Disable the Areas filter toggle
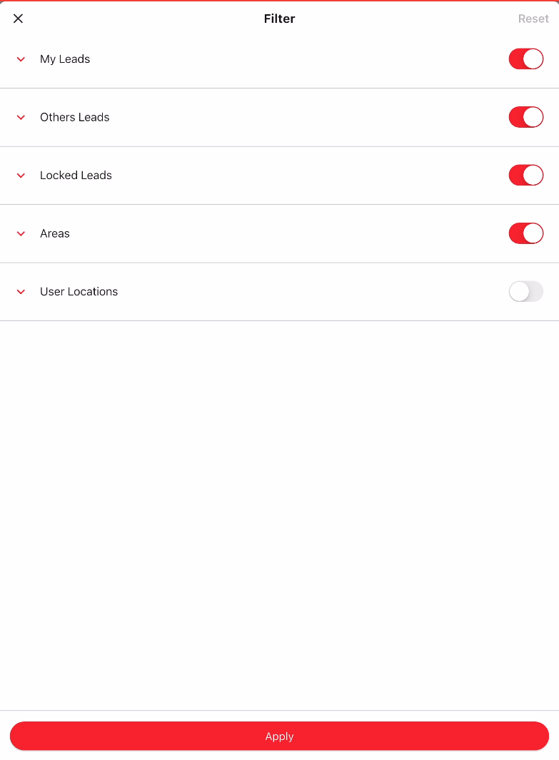The image size is (559, 760). 525,233
